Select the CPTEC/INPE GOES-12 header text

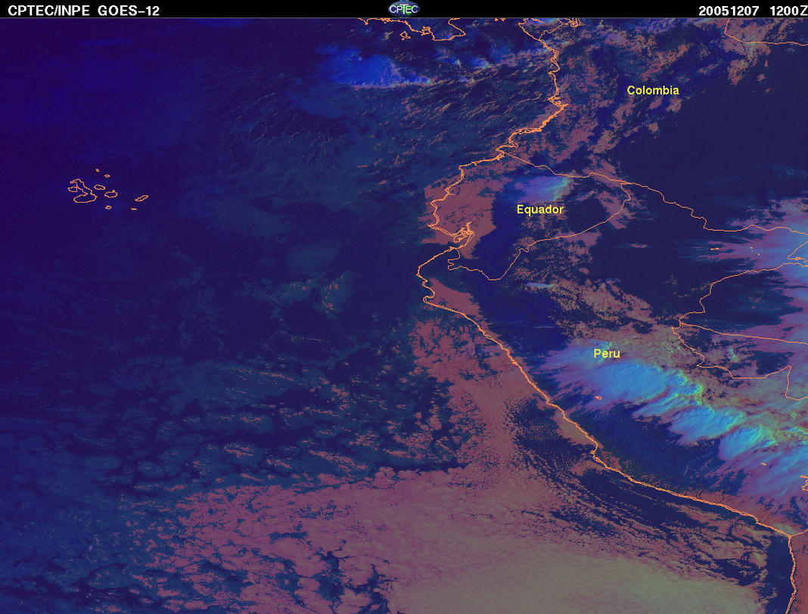point(83,11)
